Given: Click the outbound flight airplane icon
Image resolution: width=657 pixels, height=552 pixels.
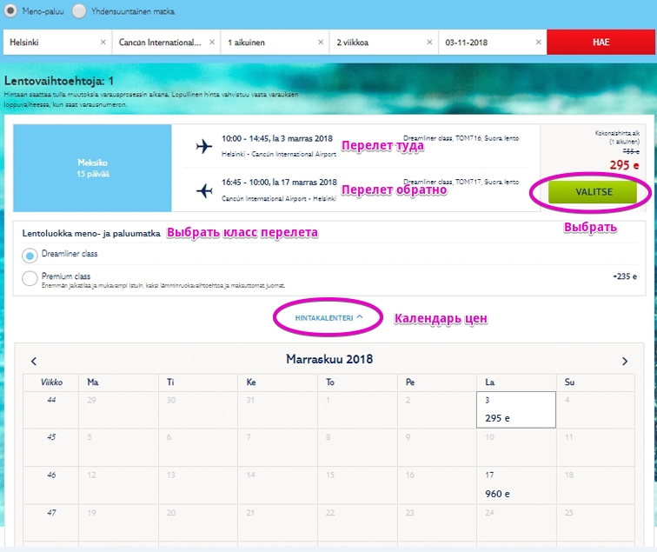Looking at the screenshot, I should [204, 146].
